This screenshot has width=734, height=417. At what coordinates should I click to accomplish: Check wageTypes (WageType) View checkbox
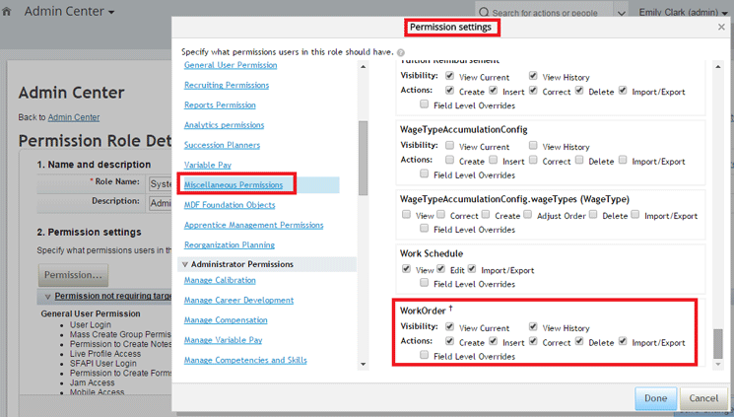coord(406,215)
